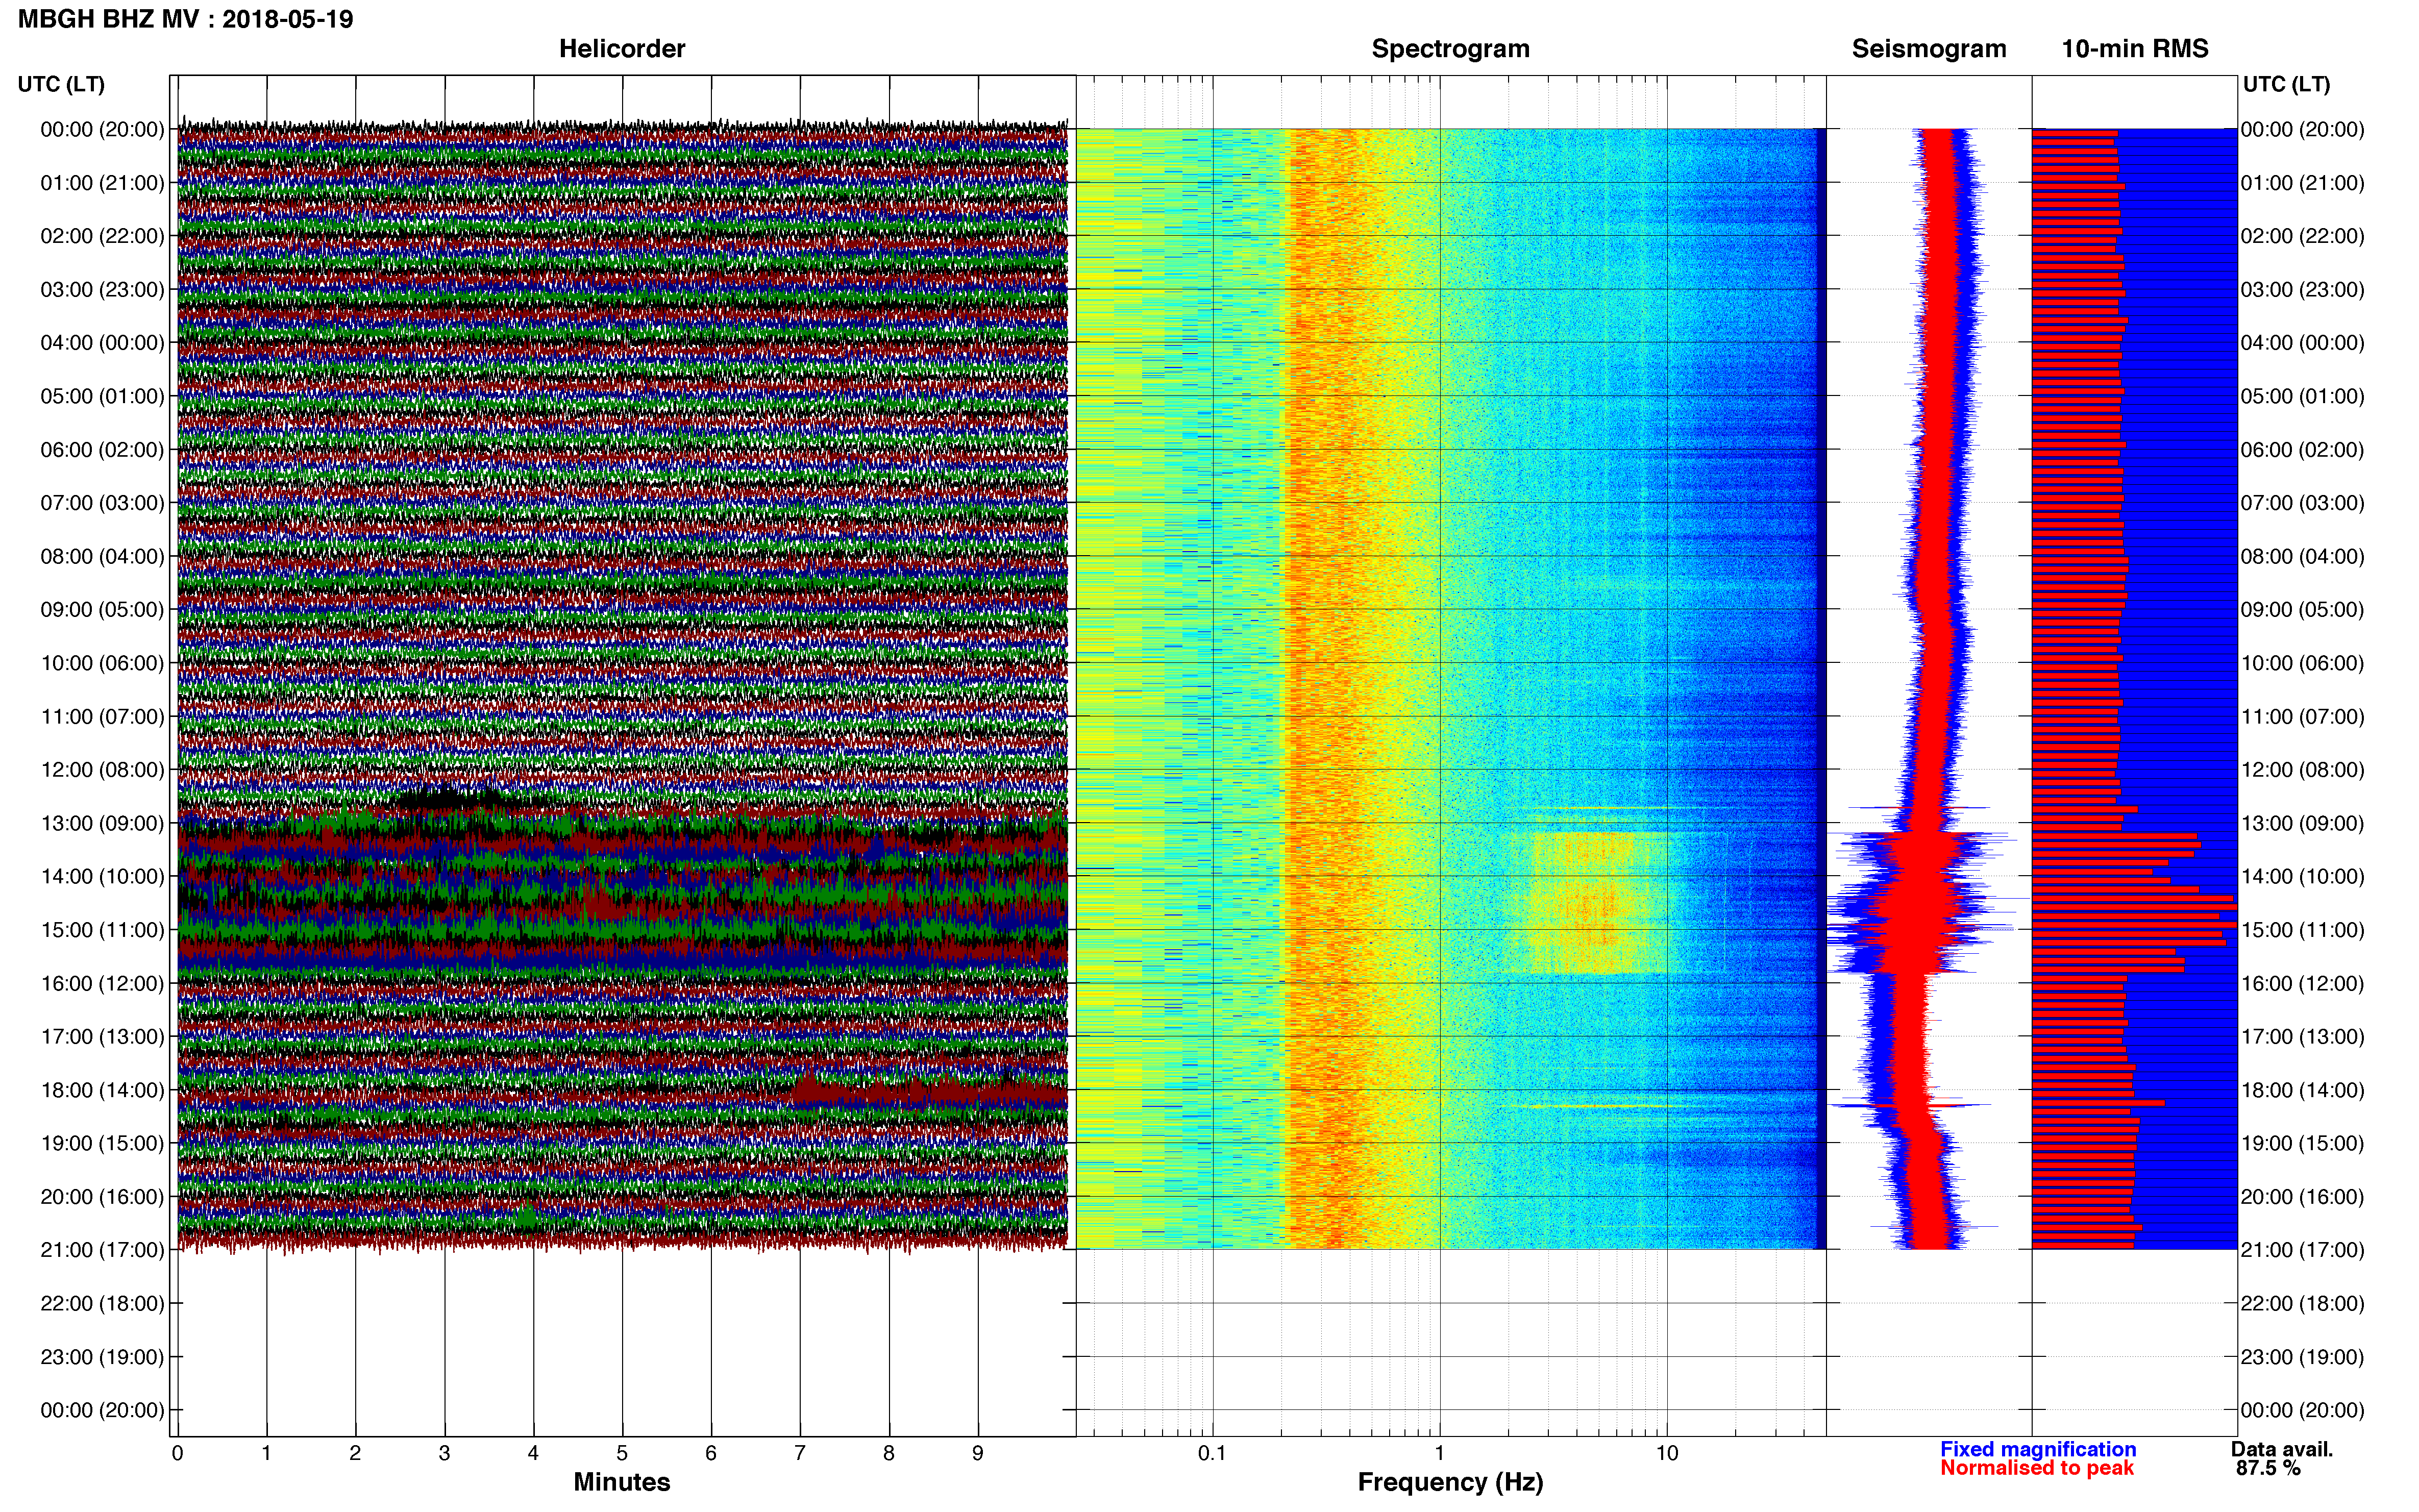
Task: Select the 10-min RMS panel heading
Action: click(2135, 49)
